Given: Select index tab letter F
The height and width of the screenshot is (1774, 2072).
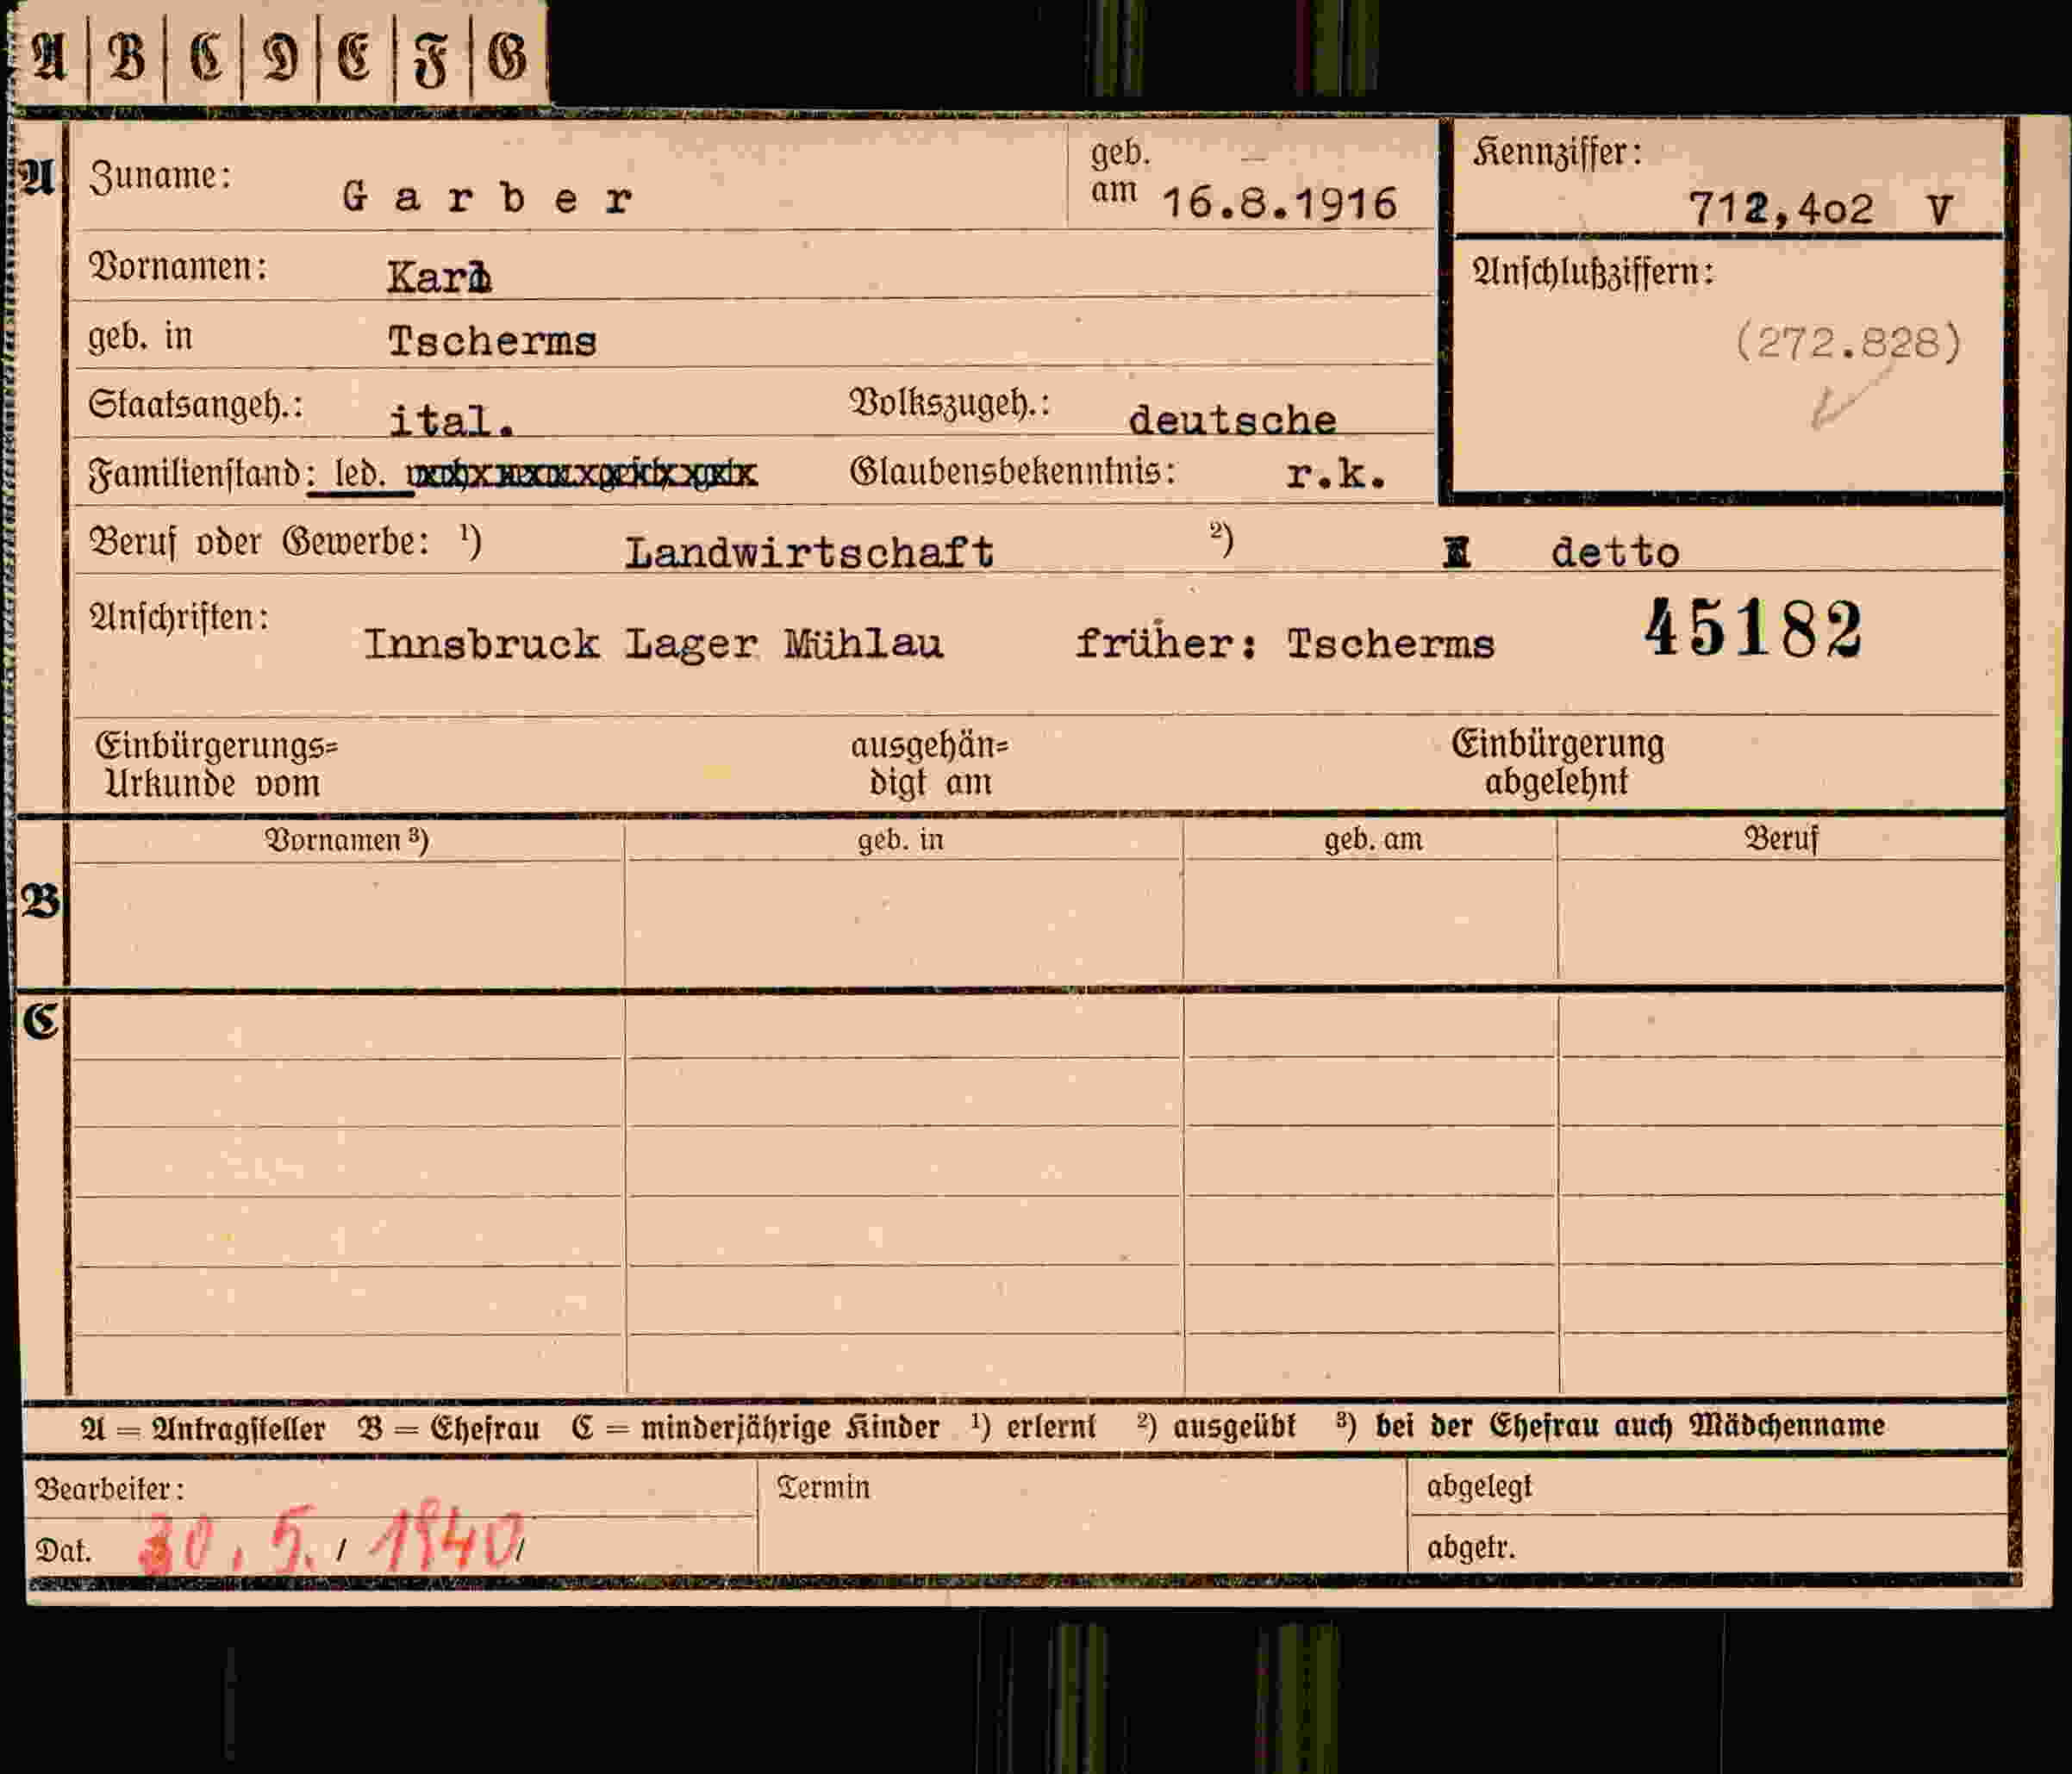Looking at the screenshot, I should pos(431,60).
